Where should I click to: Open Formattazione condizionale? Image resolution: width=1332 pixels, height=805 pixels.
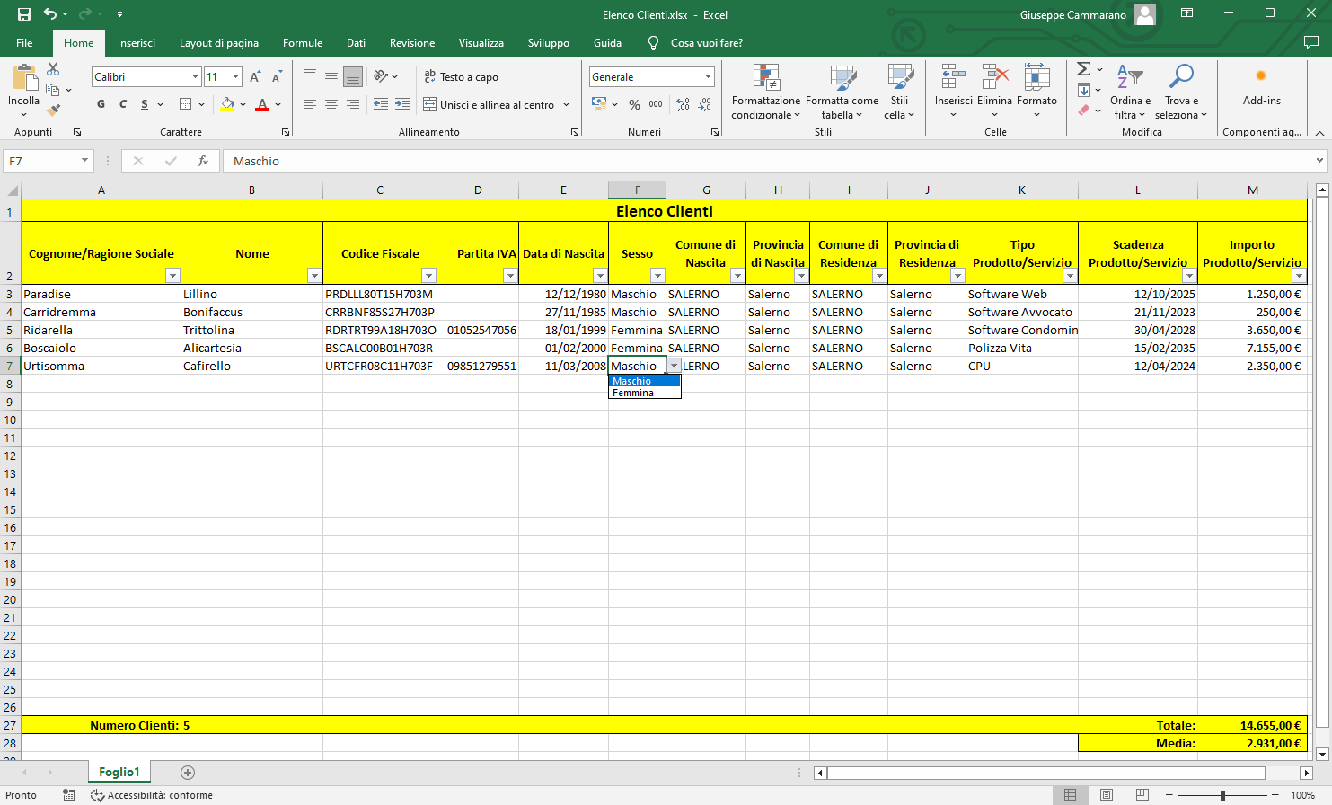point(765,92)
